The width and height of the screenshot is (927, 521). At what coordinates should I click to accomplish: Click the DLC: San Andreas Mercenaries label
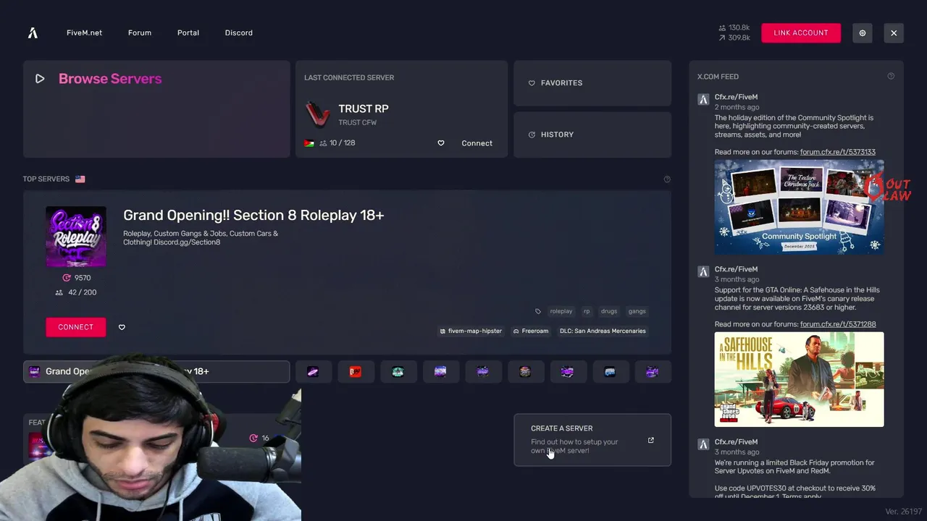click(x=603, y=331)
